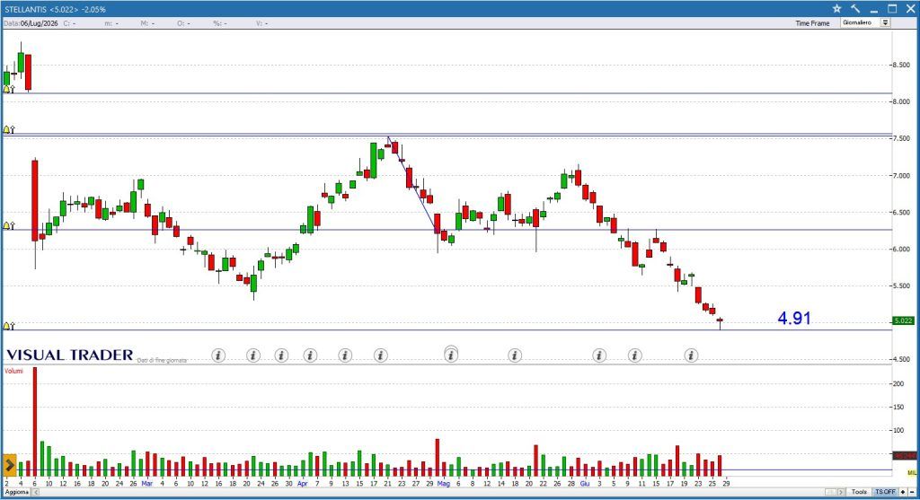This screenshot has height=500, width=920.
Task: Click the blue 4.91 annotation text
Action: tap(794, 318)
